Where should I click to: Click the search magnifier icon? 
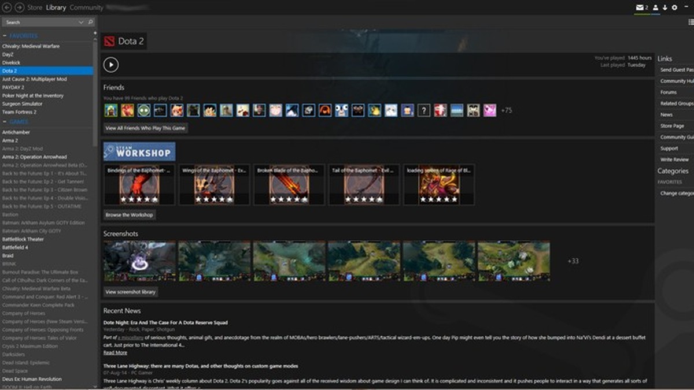click(x=90, y=21)
